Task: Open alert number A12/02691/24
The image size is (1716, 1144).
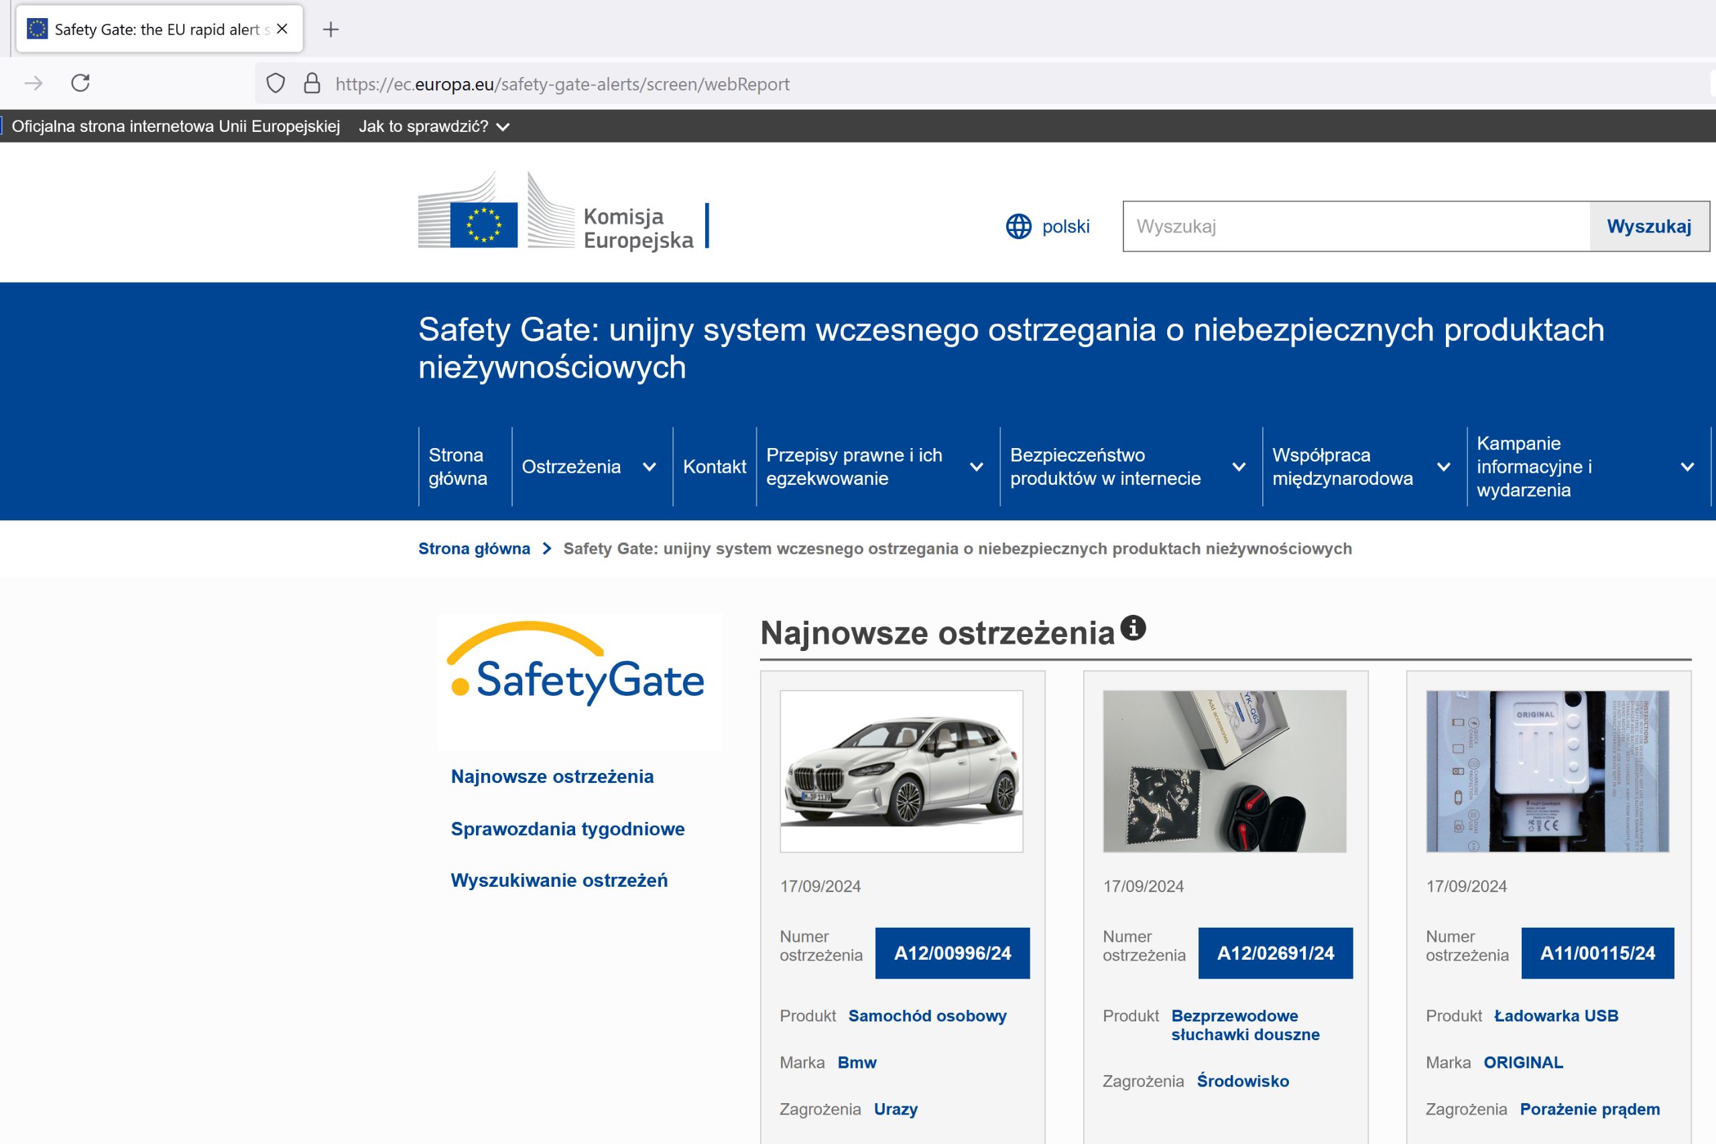Action: pos(1275,953)
